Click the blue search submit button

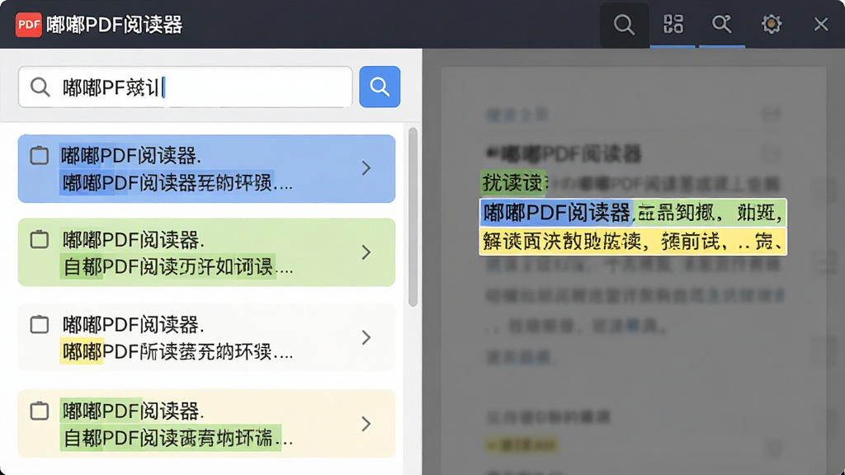[x=380, y=87]
